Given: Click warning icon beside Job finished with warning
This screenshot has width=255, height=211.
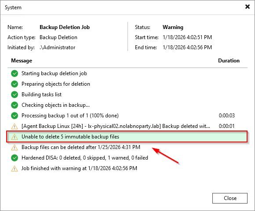Looking at the screenshot, I should pyautogui.click(x=15, y=168).
